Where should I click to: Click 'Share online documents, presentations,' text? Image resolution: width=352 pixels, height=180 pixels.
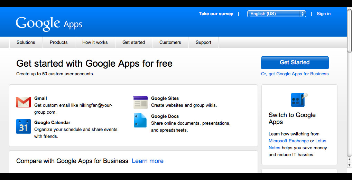pos(191,123)
